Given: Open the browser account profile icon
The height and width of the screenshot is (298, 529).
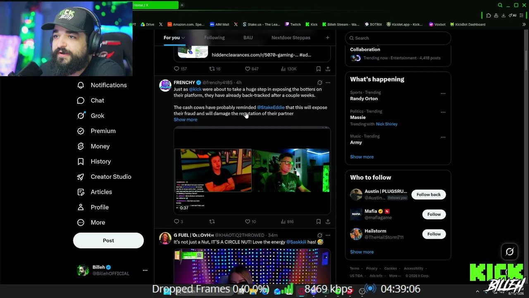Looking at the screenshot, I should point(496,16).
